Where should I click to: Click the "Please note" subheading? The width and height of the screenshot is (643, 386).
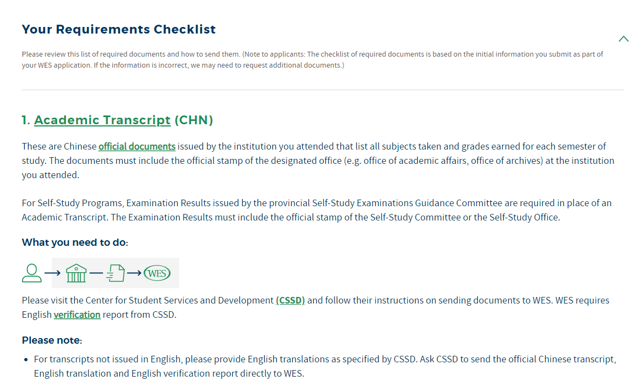(52, 340)
